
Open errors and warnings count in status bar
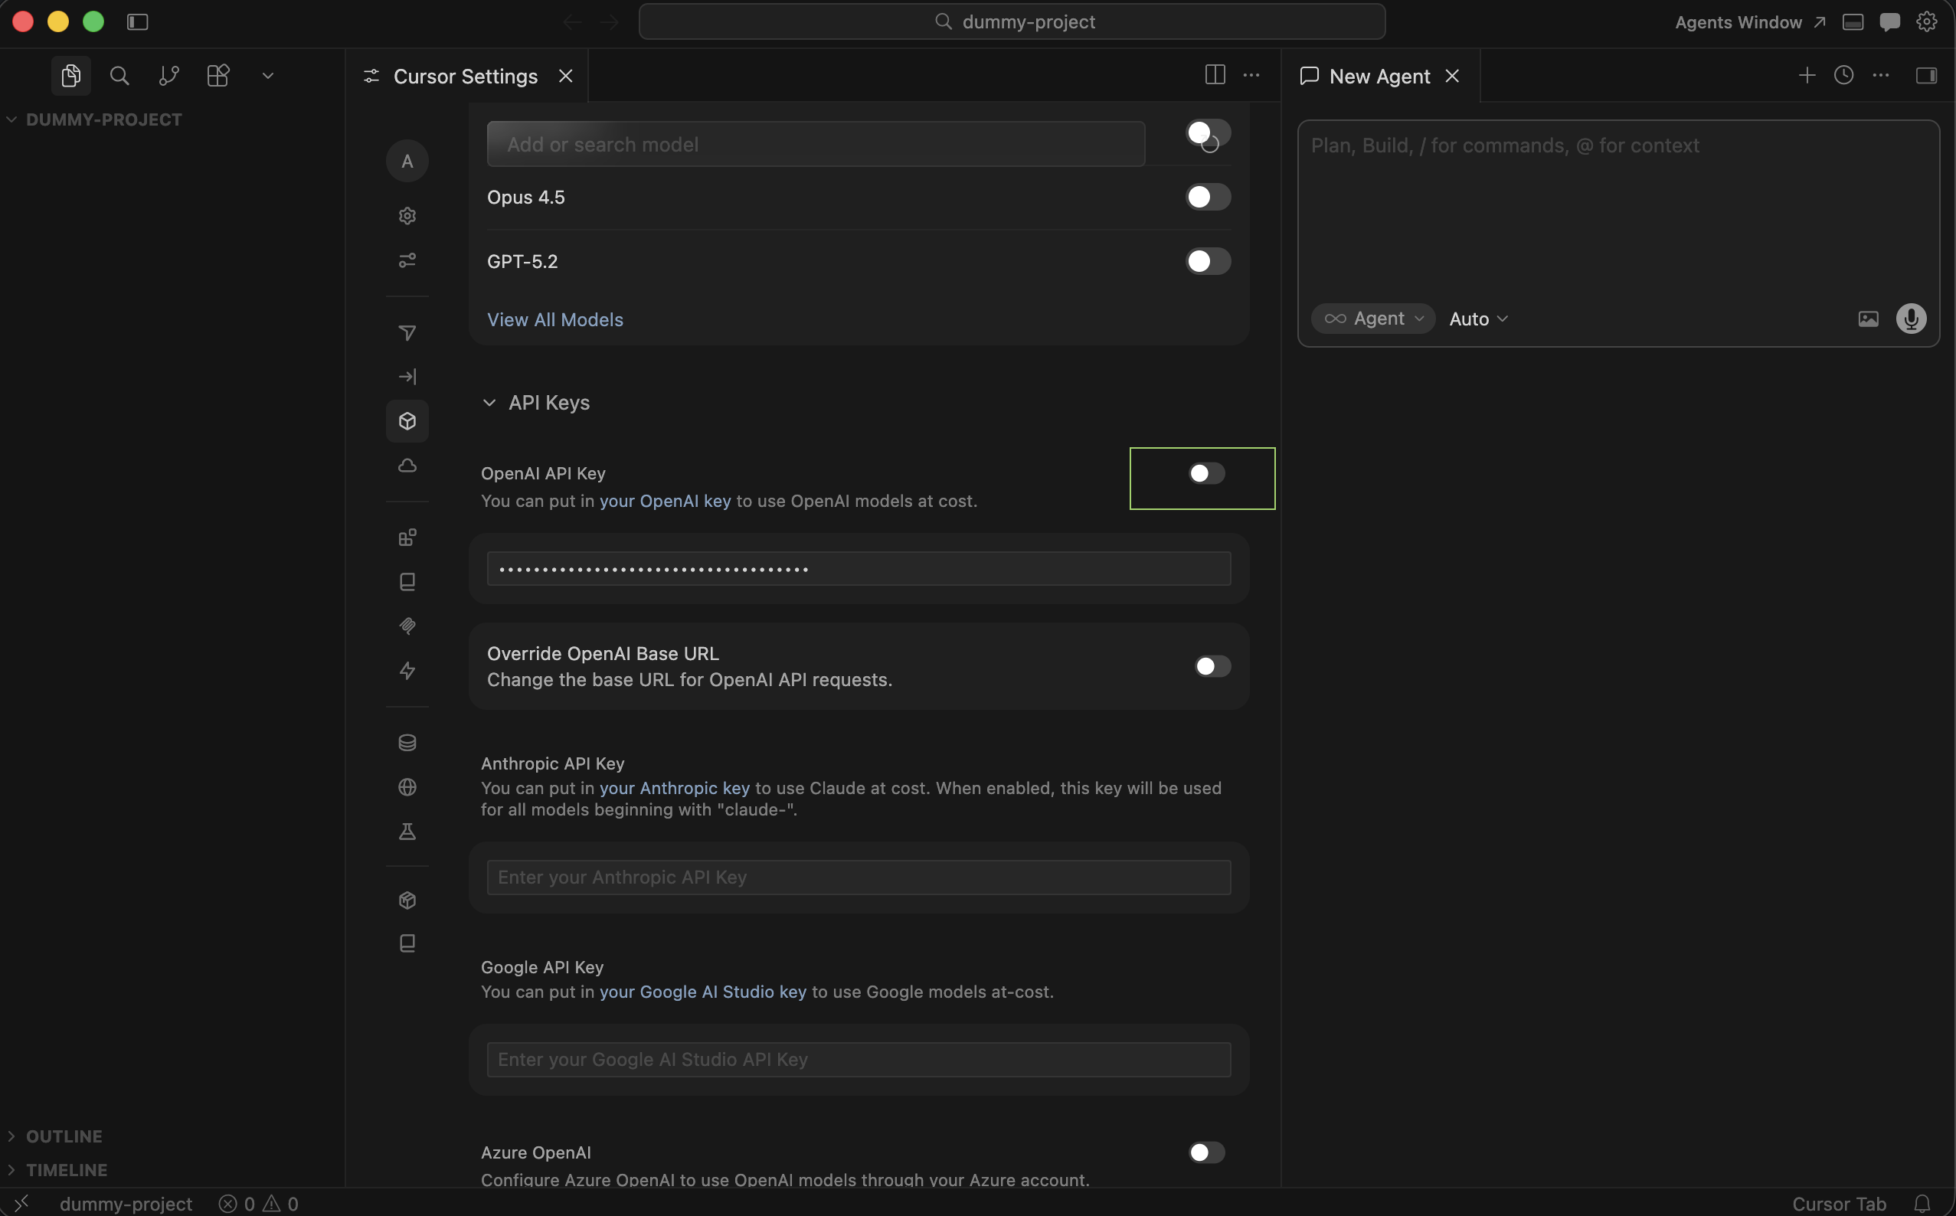point(258,1204)
